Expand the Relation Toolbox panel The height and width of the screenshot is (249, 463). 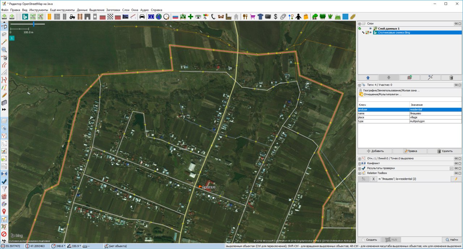coord(360,173)
